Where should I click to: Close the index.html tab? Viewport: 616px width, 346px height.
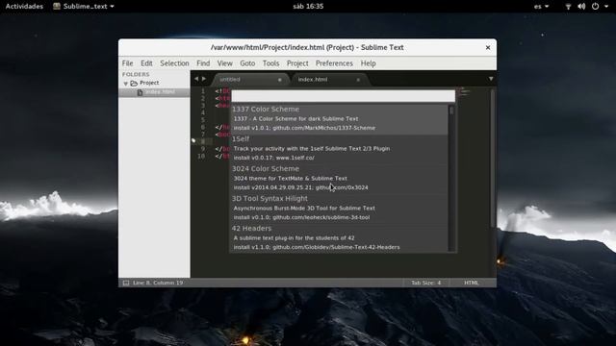tap(358, 80)
